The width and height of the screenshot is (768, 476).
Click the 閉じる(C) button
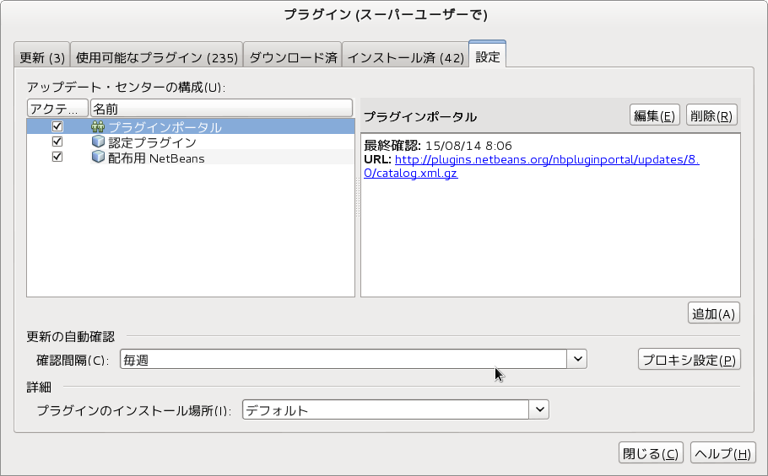tap(651, 453)
